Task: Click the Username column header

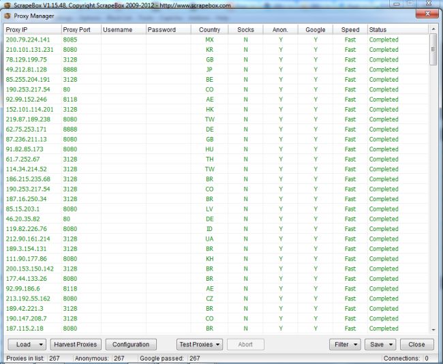Action: point(123,30)
